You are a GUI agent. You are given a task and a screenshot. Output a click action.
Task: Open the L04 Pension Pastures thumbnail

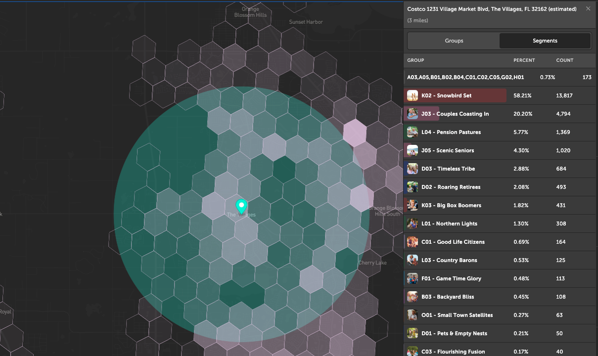413,132
